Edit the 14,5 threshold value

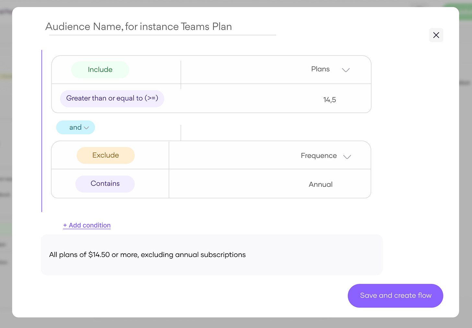(329, 100)
